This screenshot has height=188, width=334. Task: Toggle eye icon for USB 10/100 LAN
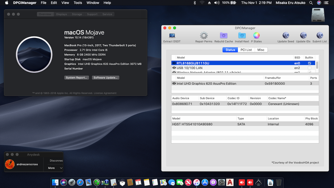(174, 68)
